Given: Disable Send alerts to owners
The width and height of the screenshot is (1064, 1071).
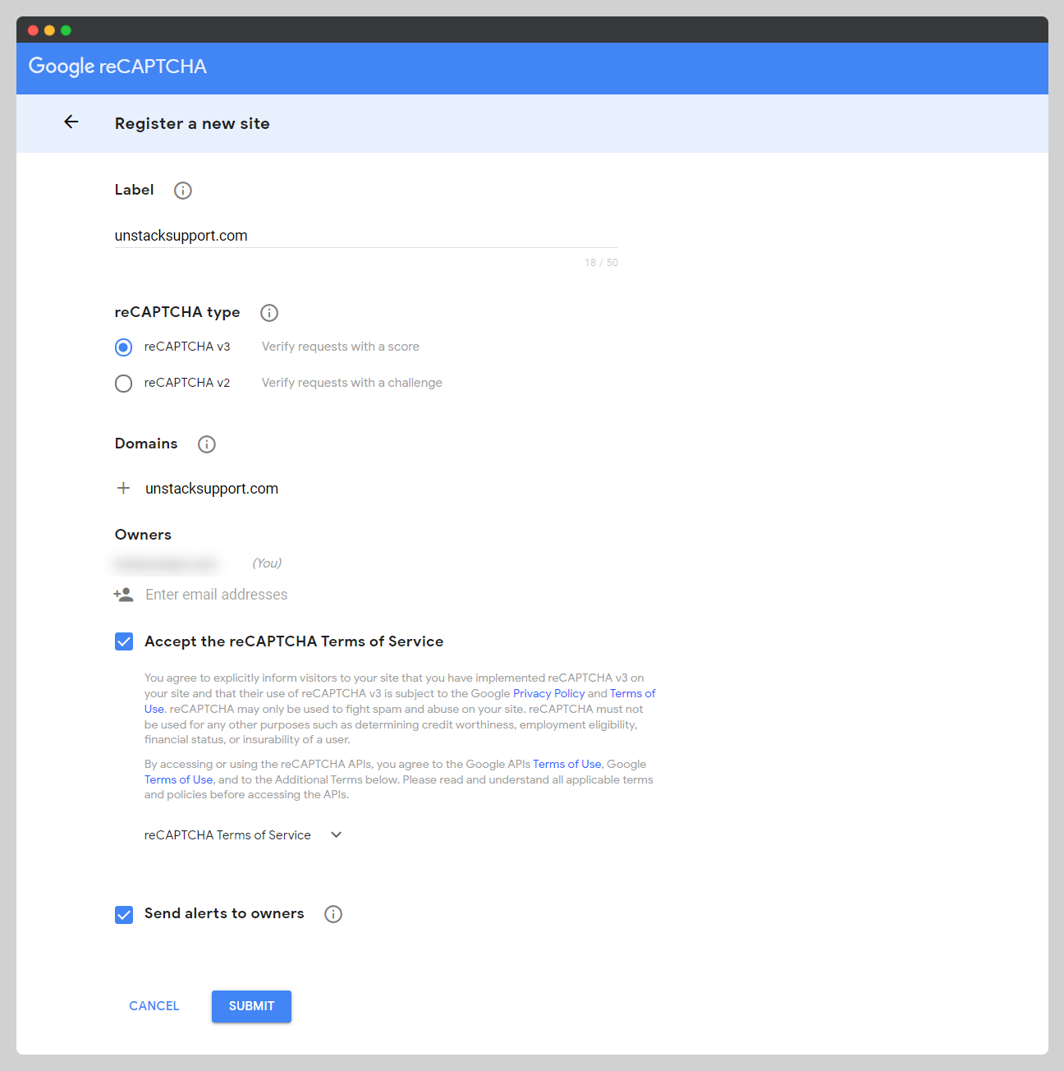Looking at the screenshot, I should click(x=123, y=914).
